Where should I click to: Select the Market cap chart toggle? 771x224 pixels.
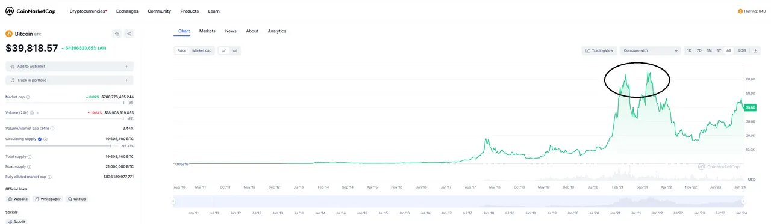coord(202,50)
